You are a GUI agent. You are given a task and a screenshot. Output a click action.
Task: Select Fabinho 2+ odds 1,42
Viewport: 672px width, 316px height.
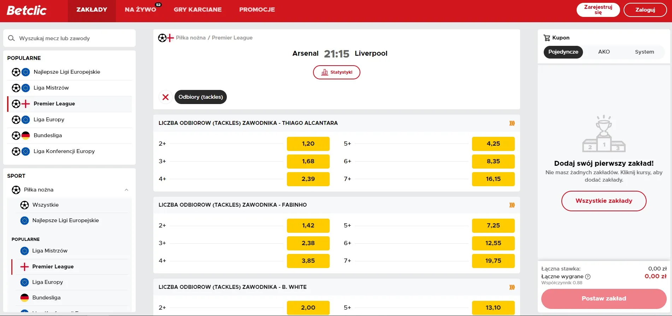(308, 226)
